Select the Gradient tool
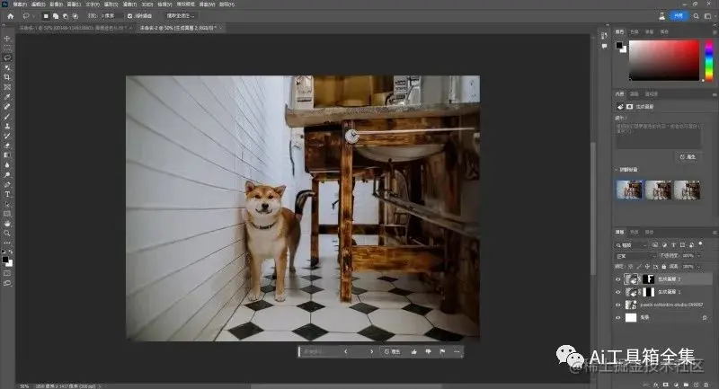This screenshot has width=719, height=389. click(7, 155)
